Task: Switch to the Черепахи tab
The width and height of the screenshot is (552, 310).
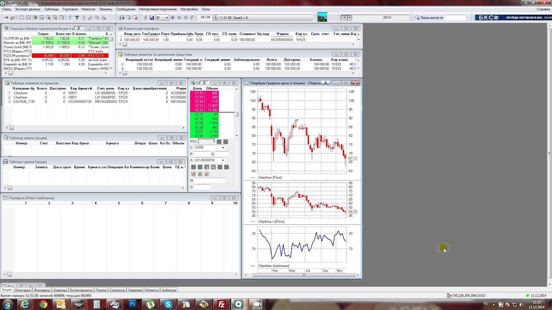Action: pos(135,290)
